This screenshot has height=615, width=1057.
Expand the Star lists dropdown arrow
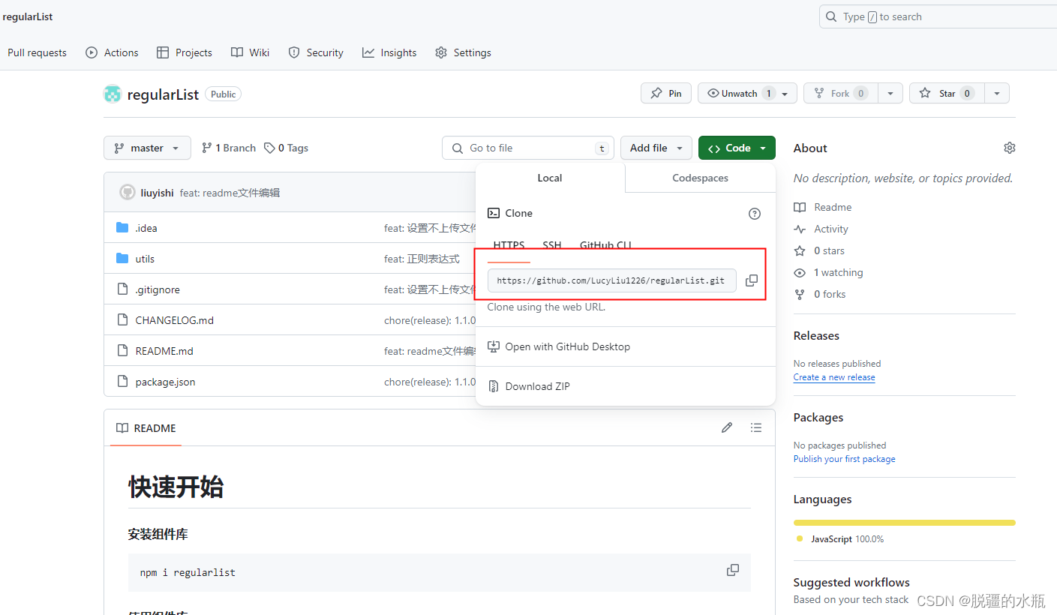coord(997,93)
